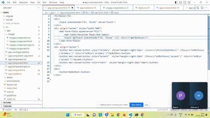This screenshot has width=210, height=118.
Task: Open Visual Studio Code taskbar icon
Action: [130, 115]
